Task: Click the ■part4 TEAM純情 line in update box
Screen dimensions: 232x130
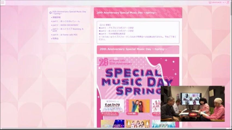Action: [x=112, y=34]
